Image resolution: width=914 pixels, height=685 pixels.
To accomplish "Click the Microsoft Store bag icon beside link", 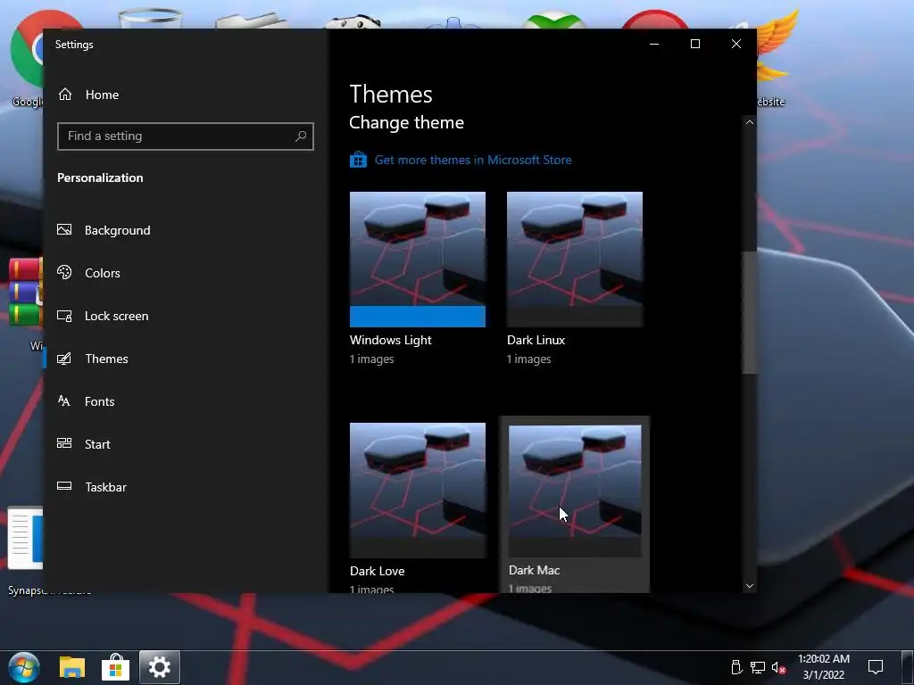I will (x=358, y=159).
